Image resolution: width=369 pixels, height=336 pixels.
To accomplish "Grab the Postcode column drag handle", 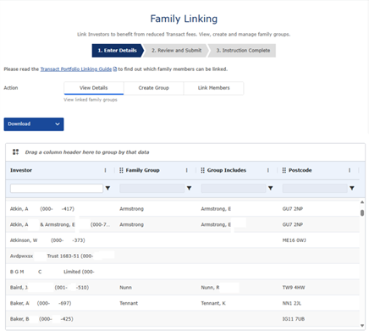I will 284,170.
